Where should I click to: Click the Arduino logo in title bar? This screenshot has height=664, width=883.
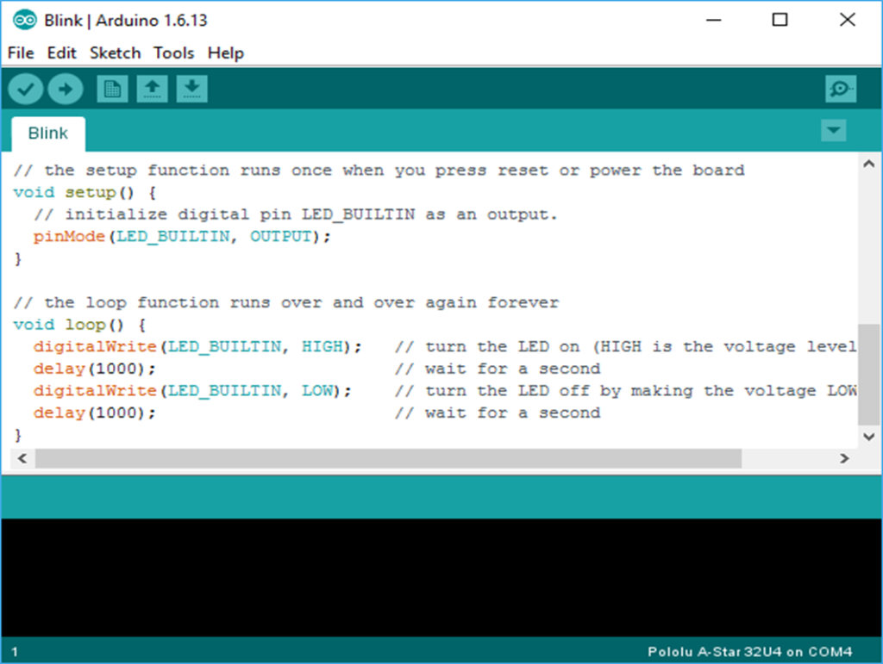[24, 21]
